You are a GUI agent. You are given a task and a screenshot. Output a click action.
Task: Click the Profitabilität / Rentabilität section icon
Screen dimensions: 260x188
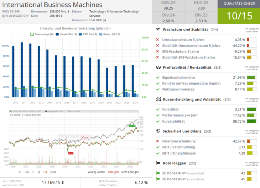point(158,68)
